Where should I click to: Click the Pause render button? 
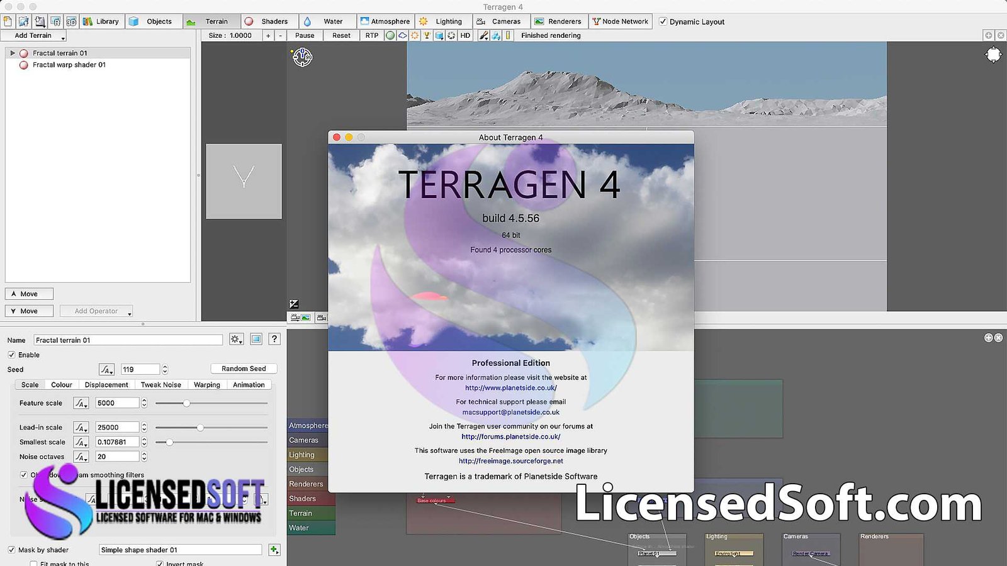[x=305, y=36]
